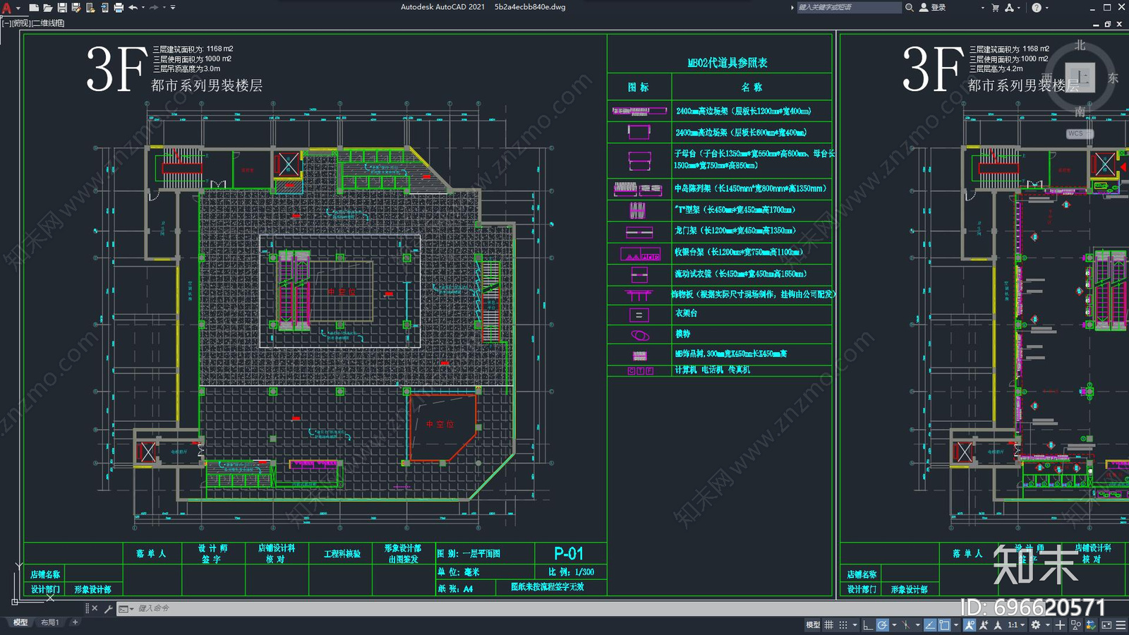
Task: Toggle drawing grid display
Action: point(828,624)
